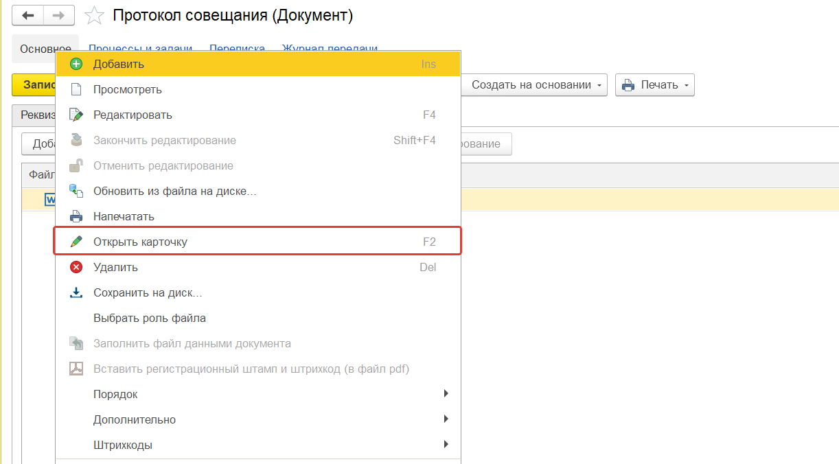Click the green plus Add icon
839x464 pixels.
click(x=76, y=64)
